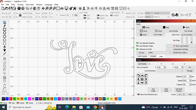Toggle the aspect ratio lock icon

[20, 15]
